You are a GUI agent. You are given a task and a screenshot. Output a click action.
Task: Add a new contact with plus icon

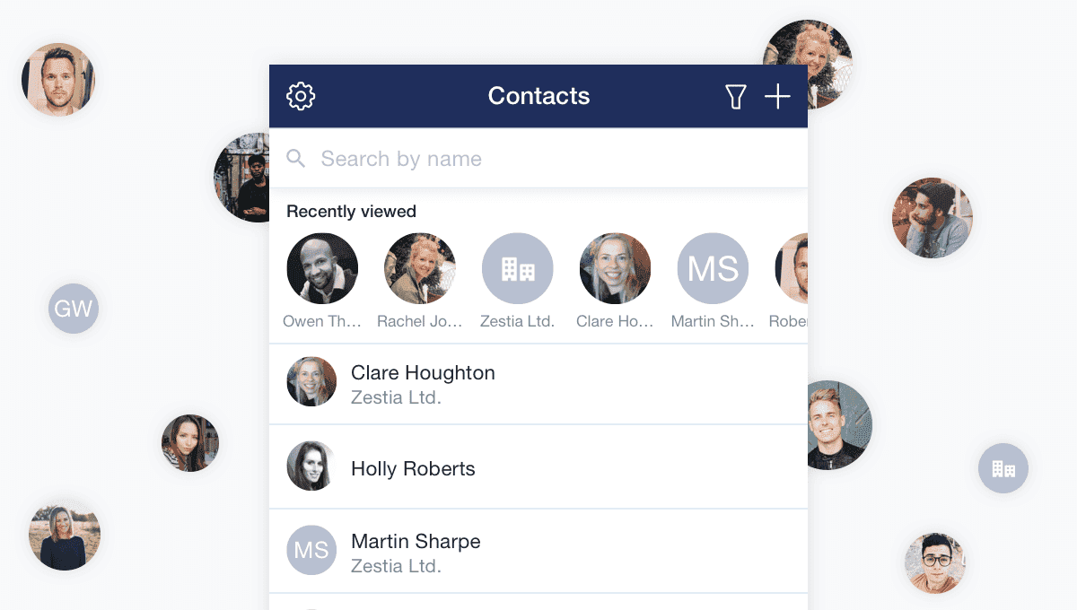(777, 97)
